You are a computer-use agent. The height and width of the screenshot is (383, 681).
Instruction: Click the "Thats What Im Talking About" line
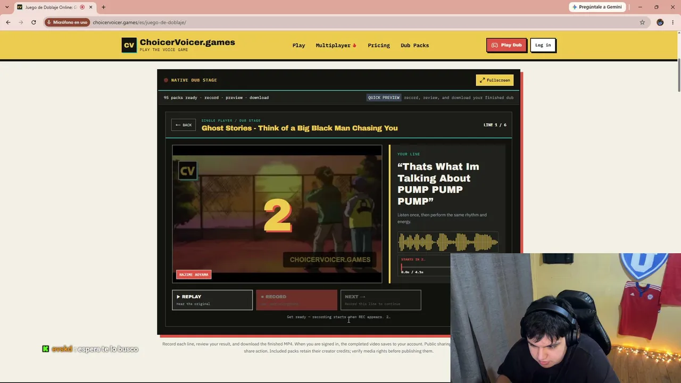[x=438, y=184]
